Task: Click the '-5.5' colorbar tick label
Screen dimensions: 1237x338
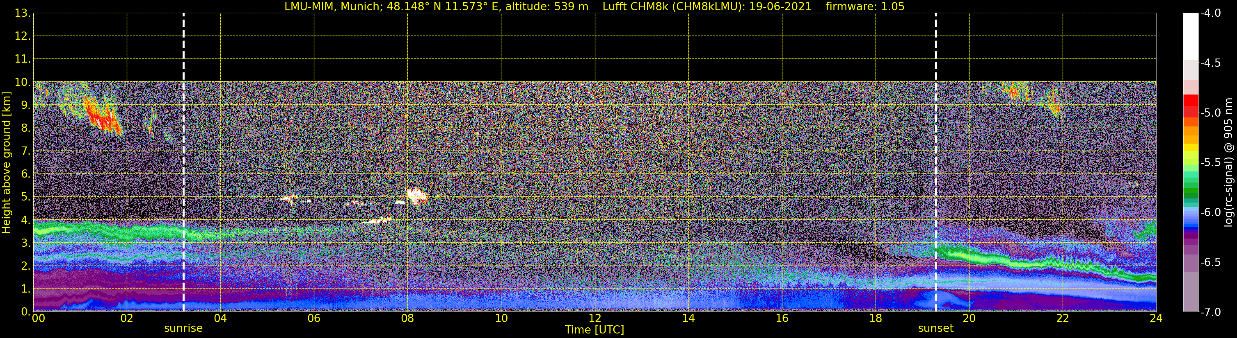Action: [1211, 162]
